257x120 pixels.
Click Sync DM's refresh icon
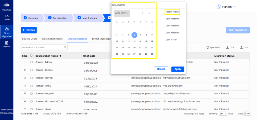[x=208, y=47]
